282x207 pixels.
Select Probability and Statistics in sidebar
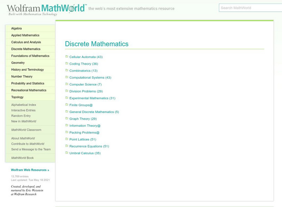[x=30, y=83]
